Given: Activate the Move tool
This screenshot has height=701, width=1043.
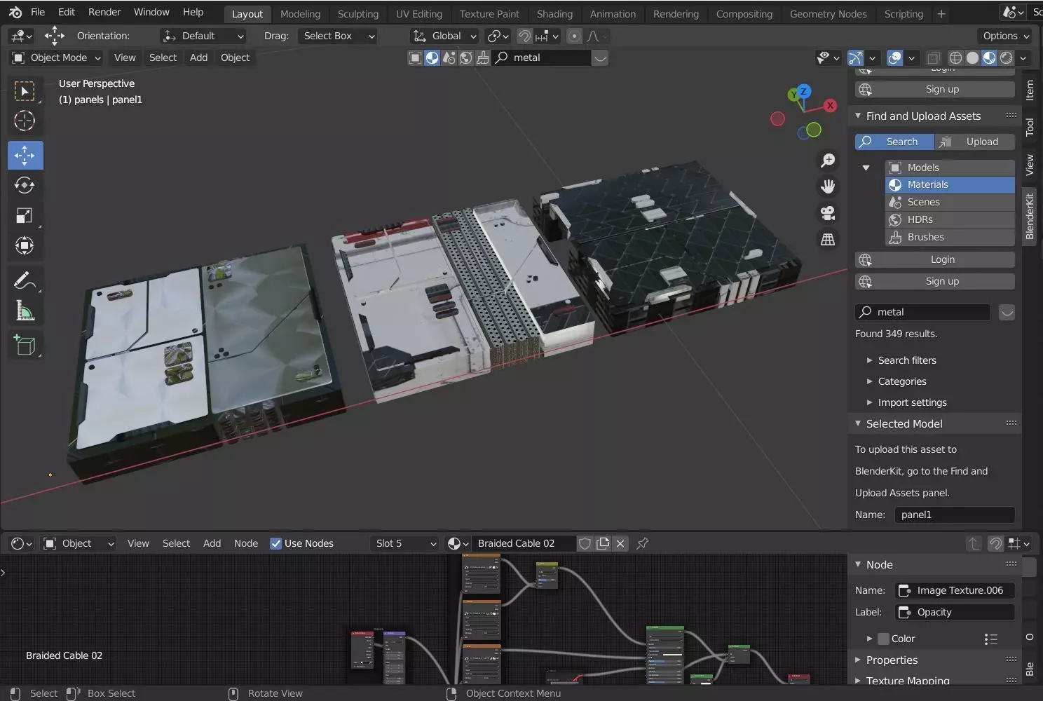Looking at the screenshot, I should pos(25,155).
